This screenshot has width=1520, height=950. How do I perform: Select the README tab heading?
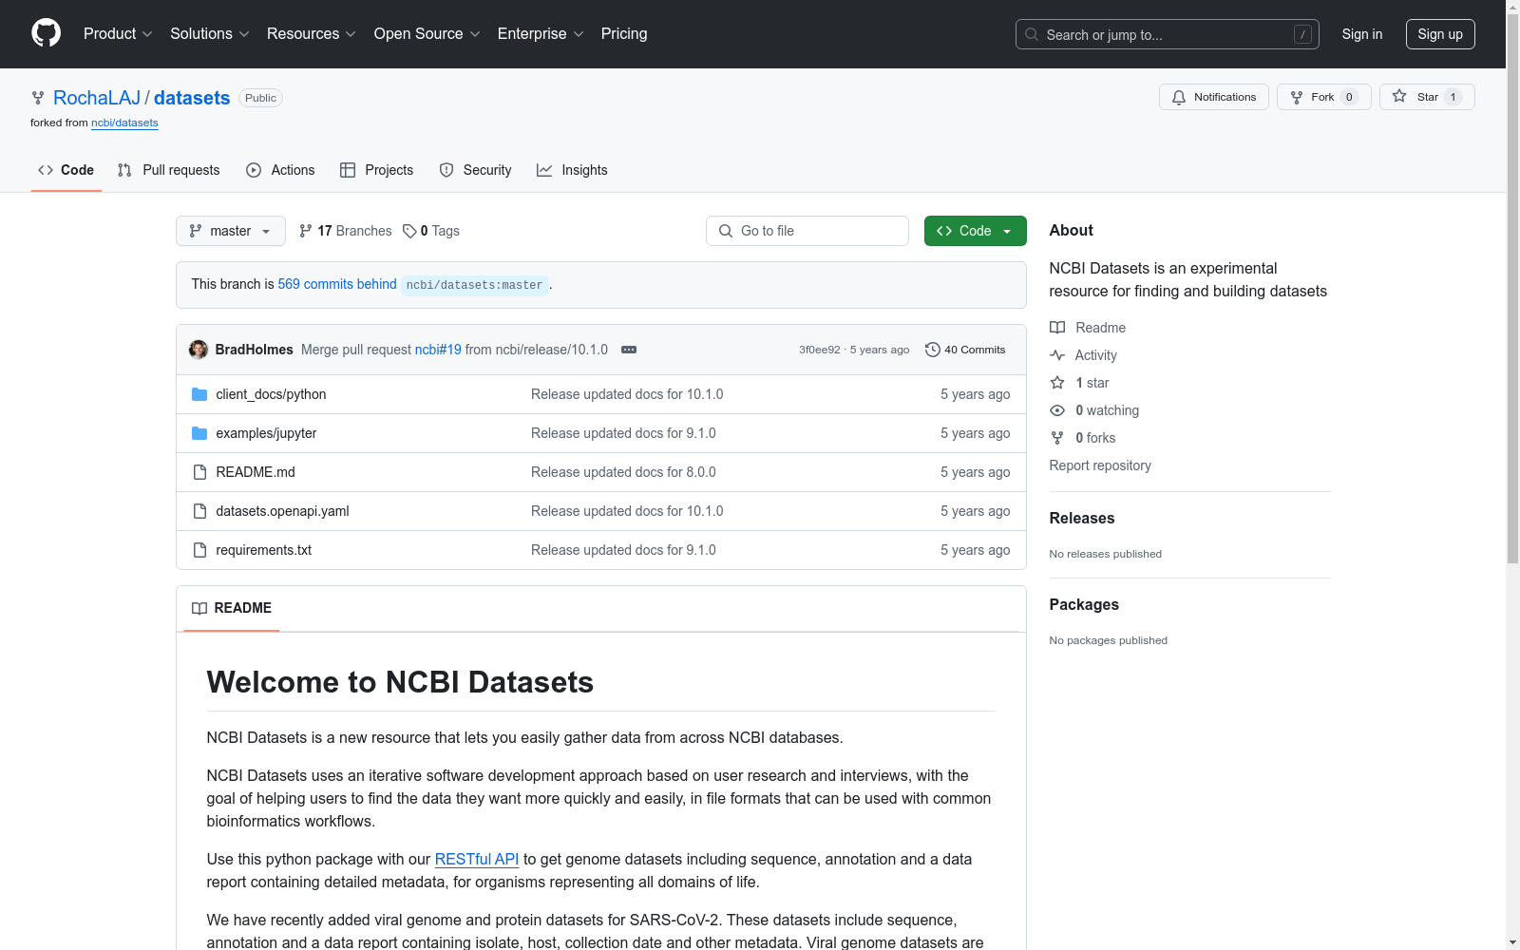232,608
